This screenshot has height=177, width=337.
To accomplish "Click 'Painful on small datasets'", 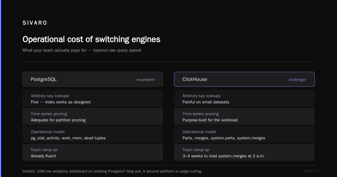I will (x=206, y=102).
